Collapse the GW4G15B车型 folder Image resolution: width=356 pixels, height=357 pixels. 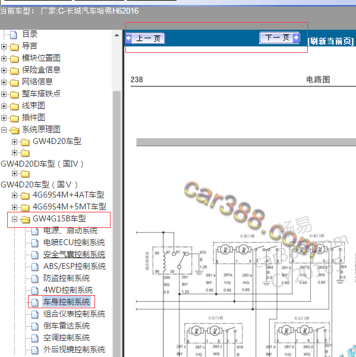coord(14,219)
